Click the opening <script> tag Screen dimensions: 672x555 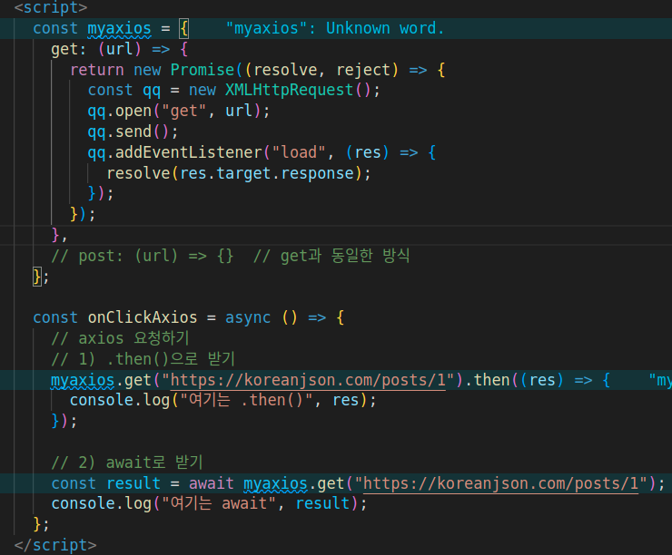pos(51,7)
